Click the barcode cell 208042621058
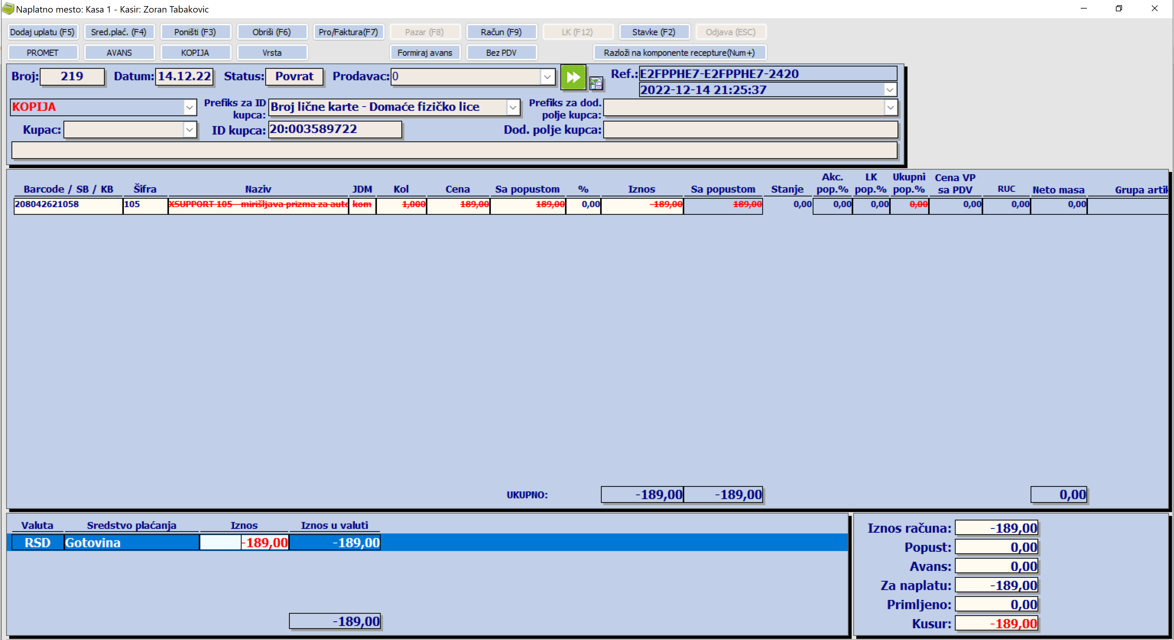Image resolution: width=1174 pixels, height=640 pixels. click(68, 204)
